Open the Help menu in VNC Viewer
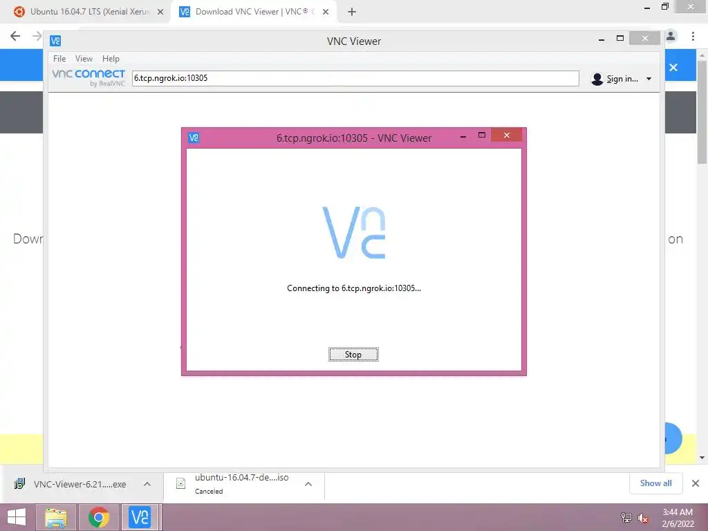Screen dimensions: 708x531 tap(111, 59)
